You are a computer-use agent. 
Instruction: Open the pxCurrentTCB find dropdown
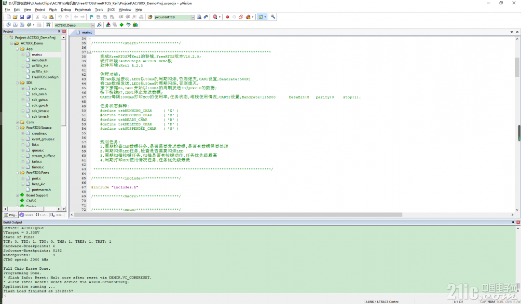pos(192,17)
